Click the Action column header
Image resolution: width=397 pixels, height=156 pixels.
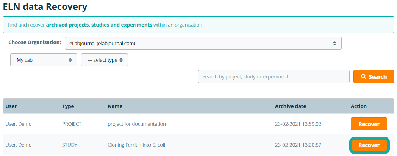point(359,106)
